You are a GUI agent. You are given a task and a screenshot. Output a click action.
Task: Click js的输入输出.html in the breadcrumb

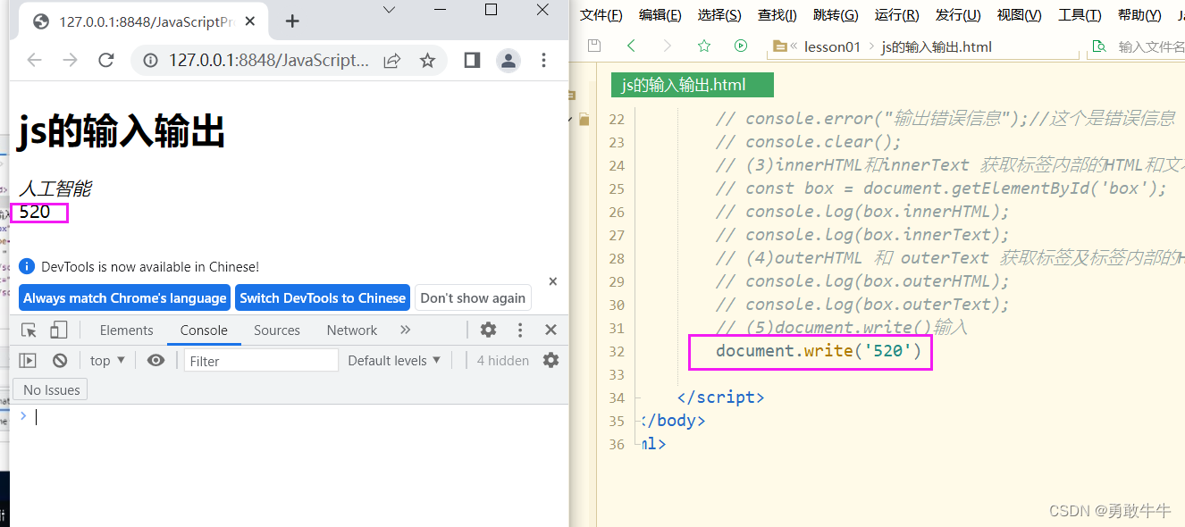tap(937, 46)
